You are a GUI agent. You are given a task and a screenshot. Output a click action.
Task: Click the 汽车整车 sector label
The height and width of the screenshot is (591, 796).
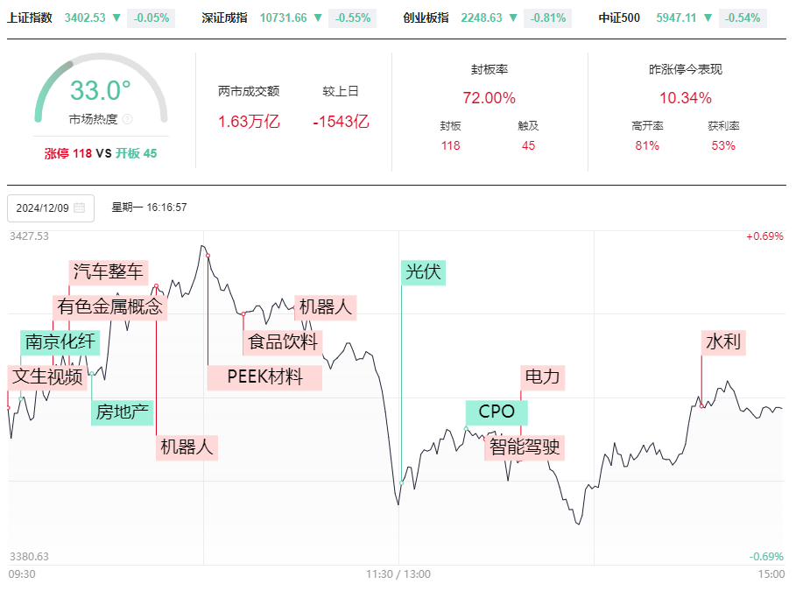coord(108,272)
